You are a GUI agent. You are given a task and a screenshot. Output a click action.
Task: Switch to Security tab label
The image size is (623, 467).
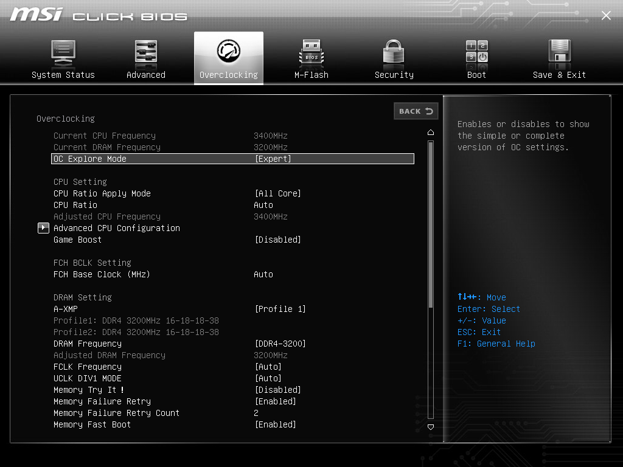[394, 75]
